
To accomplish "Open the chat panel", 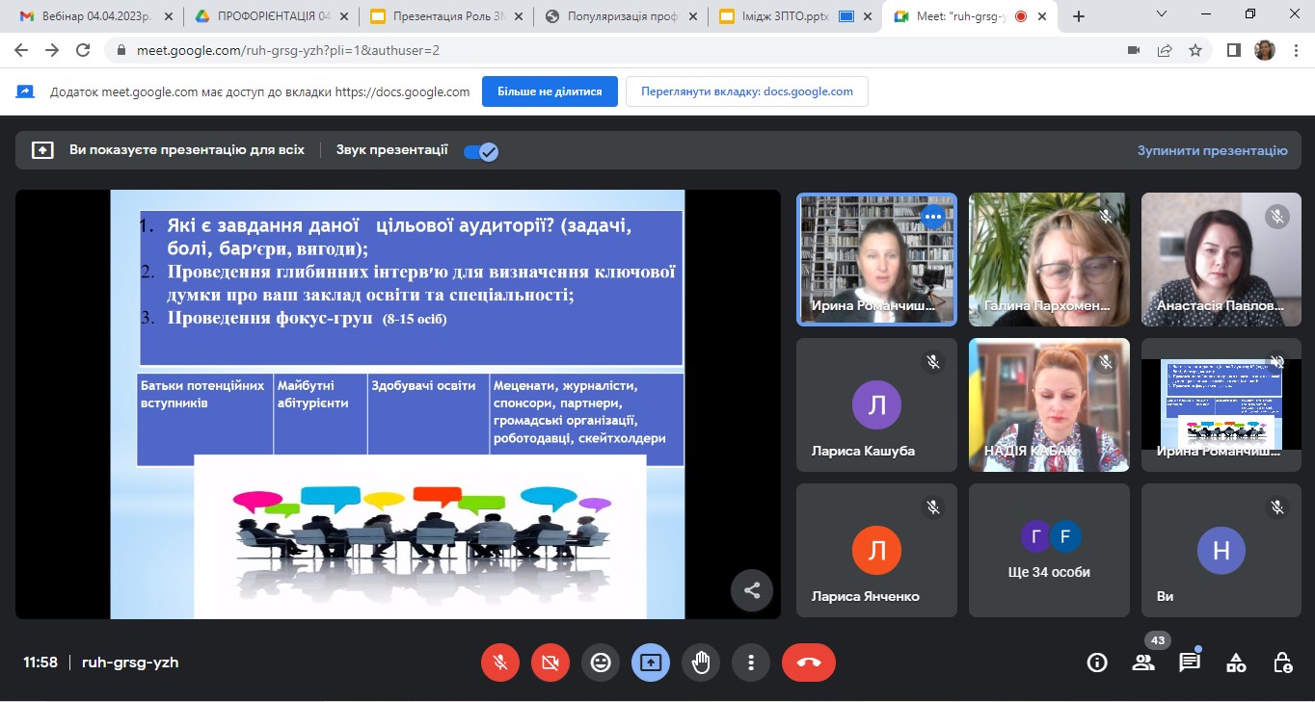I will [x=1190, y=663].
